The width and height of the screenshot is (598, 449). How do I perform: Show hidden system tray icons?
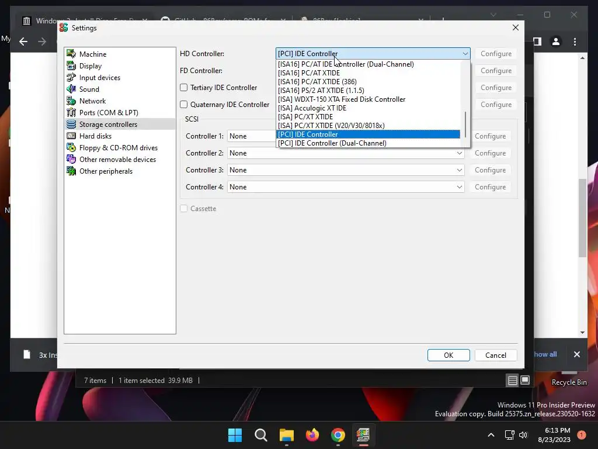[x=491, y=435]
